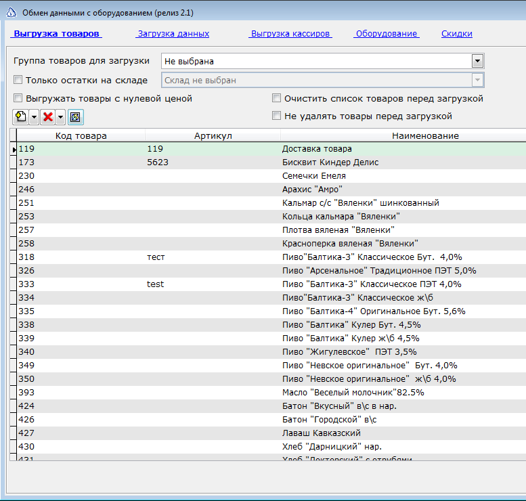Select row 'Масло "Веселый молочник"82.5%'
Image resolution: width=526 pixels, height=501 pixels.
point(271,392)
